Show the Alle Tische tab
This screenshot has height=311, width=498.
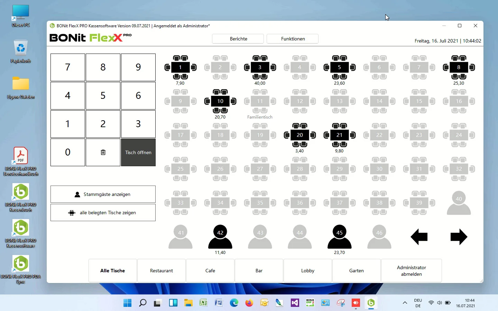click(x=113, y=271)
